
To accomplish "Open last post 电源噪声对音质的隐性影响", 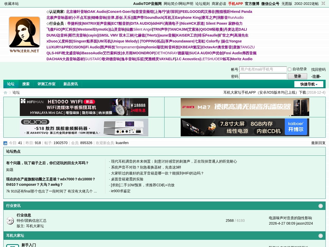I will pos(290,218).
